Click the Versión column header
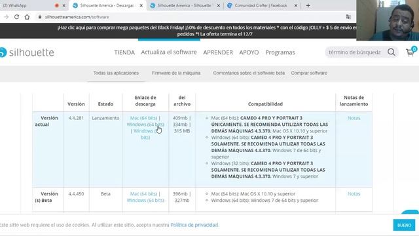Screen dimensions: 419x236 pos(76,104)
